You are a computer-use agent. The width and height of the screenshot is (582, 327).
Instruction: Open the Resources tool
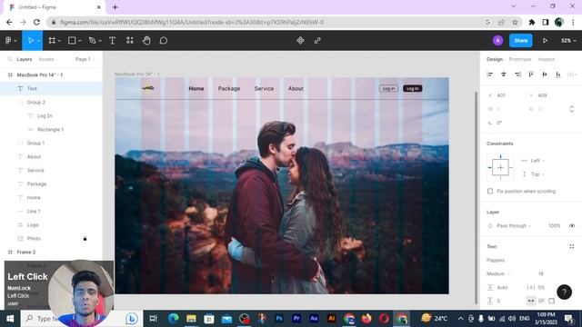tap(129, 40)
